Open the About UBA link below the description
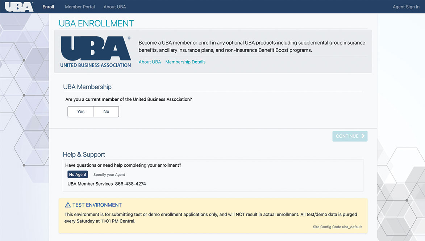The height and width of the screenshot is (241, 425). point(150,62)
